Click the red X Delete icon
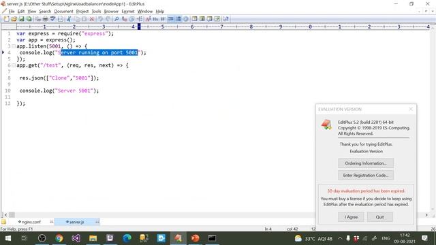The height and width of the screenshot is (245, 436). [92, 19]
